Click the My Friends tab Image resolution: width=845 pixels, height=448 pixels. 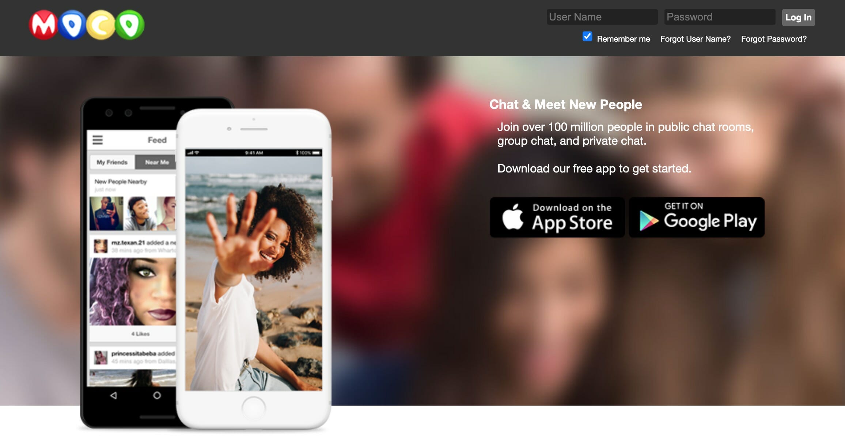pyautogui.click(x=111, y=162)
